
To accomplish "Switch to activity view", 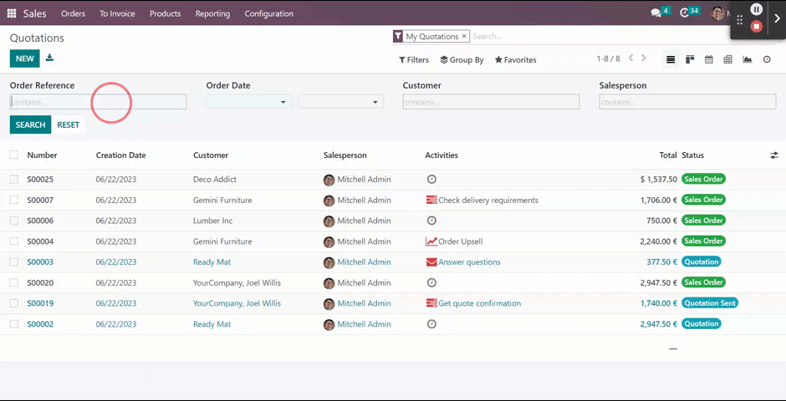I will 767,59.
